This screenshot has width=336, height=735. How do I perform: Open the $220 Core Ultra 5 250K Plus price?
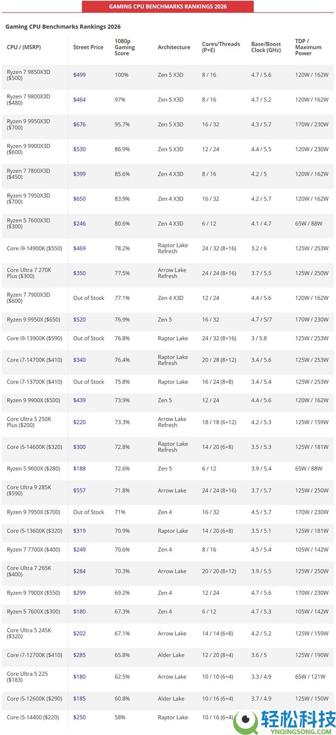click(x=80, y=422)
